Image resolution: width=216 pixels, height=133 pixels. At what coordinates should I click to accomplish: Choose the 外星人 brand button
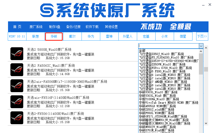click(128, 36)
